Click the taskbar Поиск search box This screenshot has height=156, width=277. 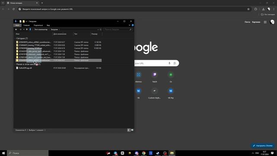pyautogui.click(x=28, y=153)
